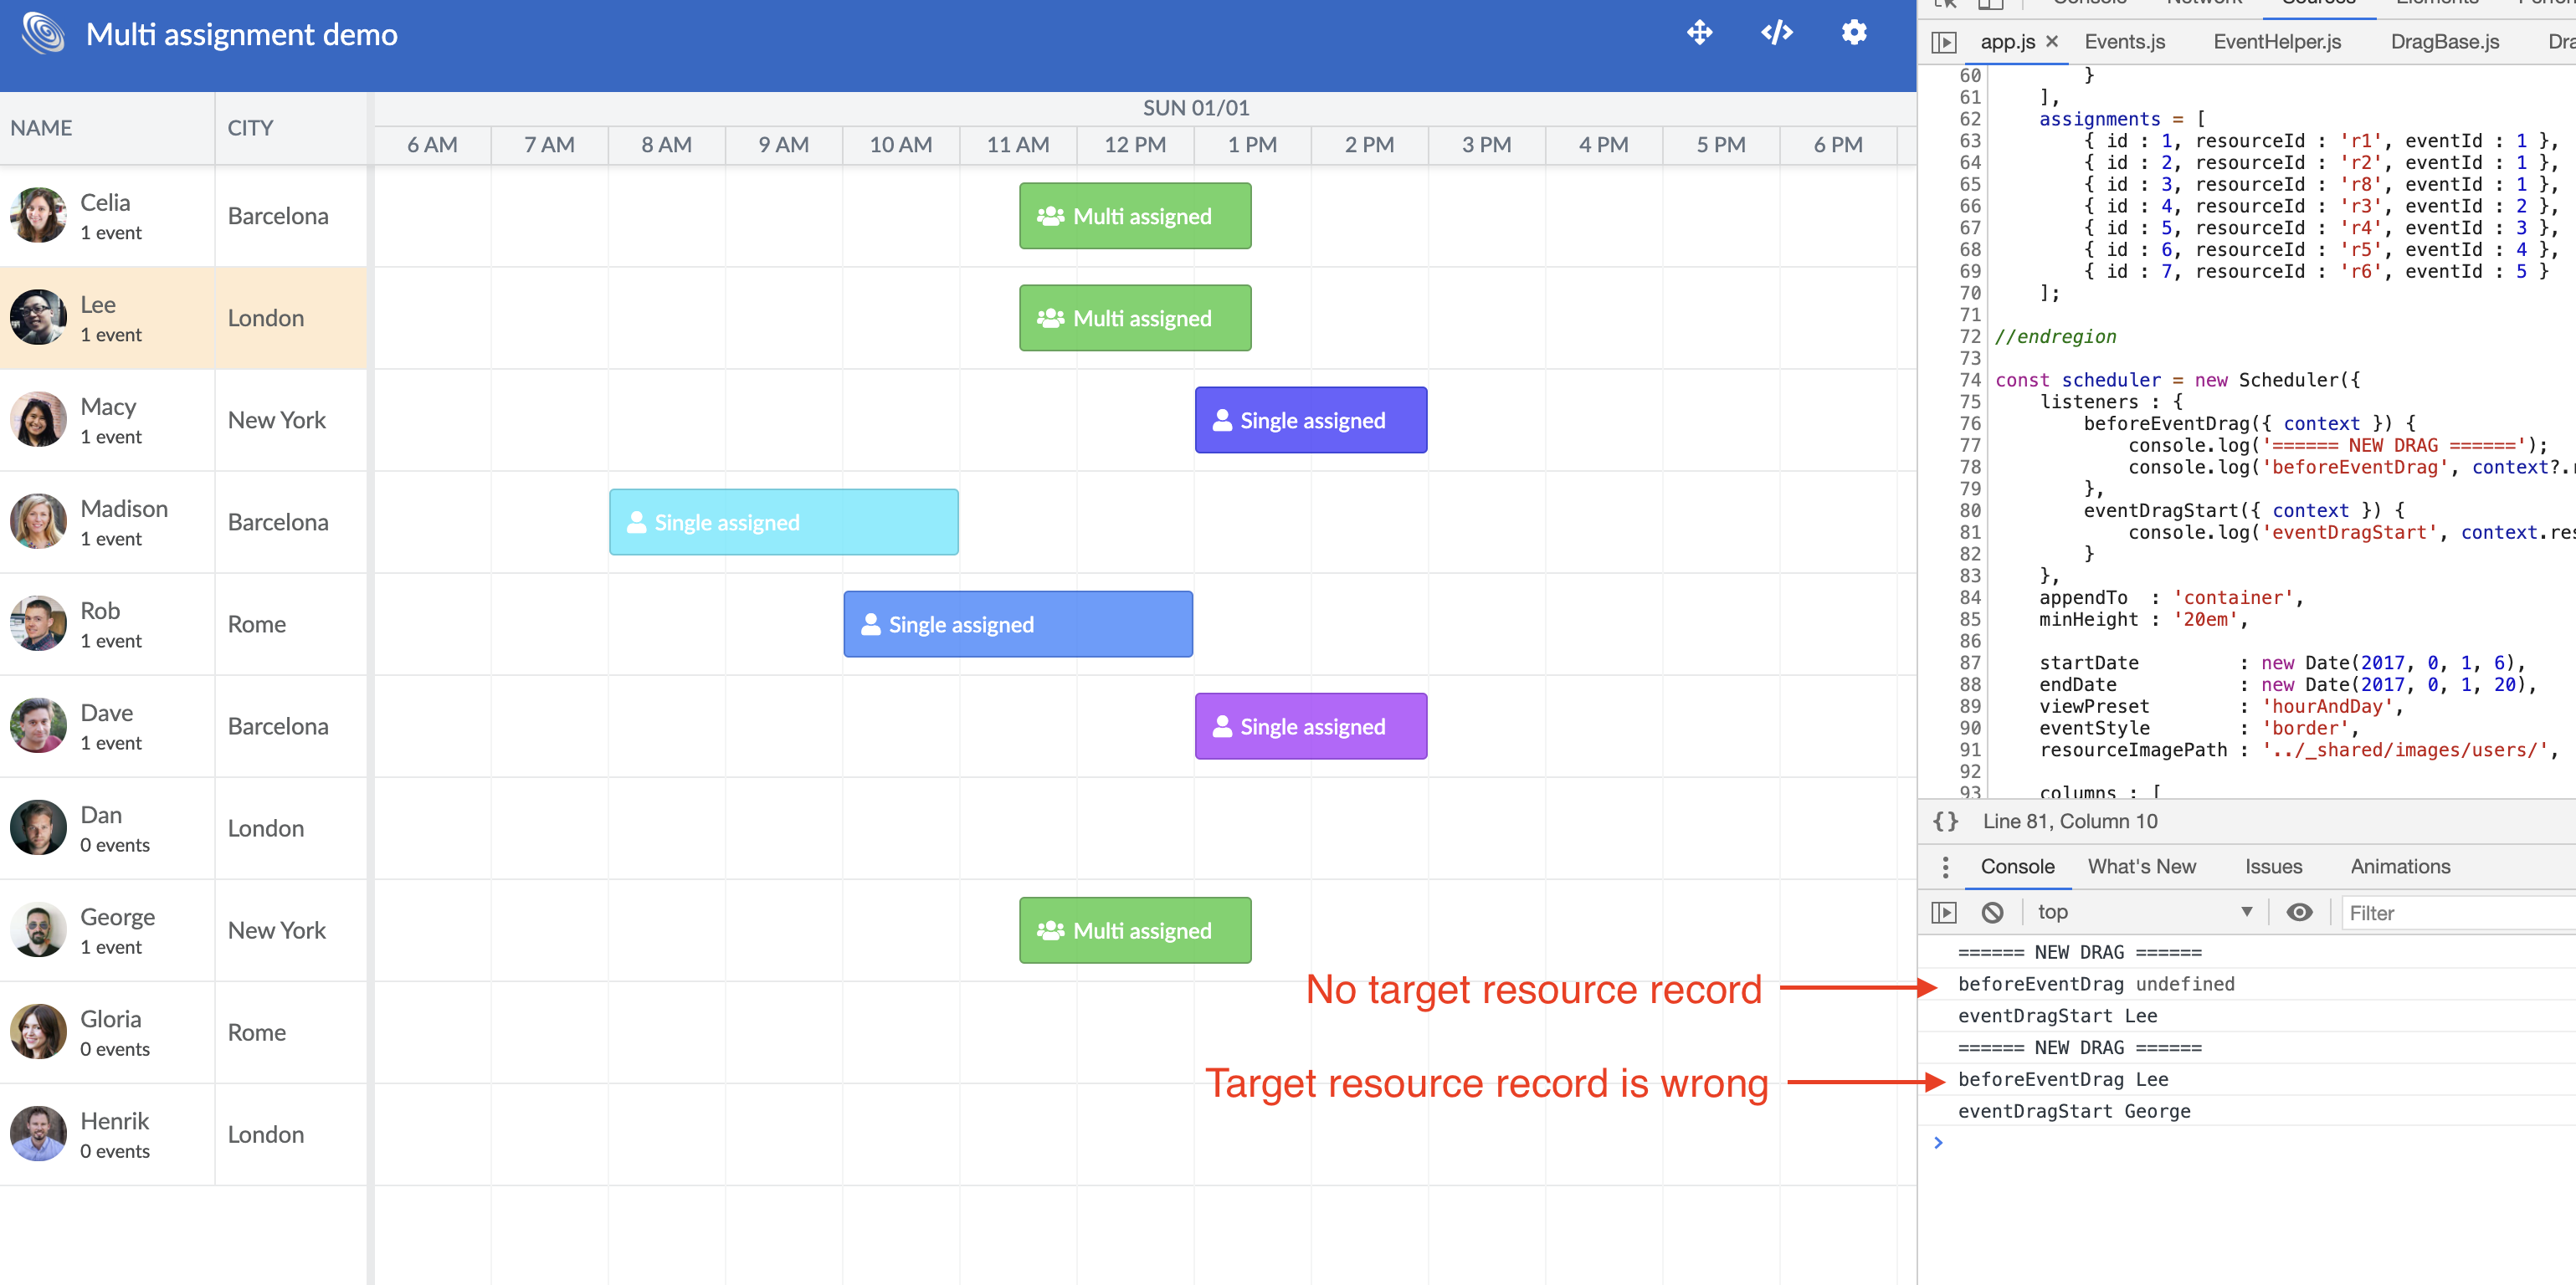Viewport: 2576px width, 1285px height.
Task: Toggle live expression eye icon
Action: coord(2299,912)
